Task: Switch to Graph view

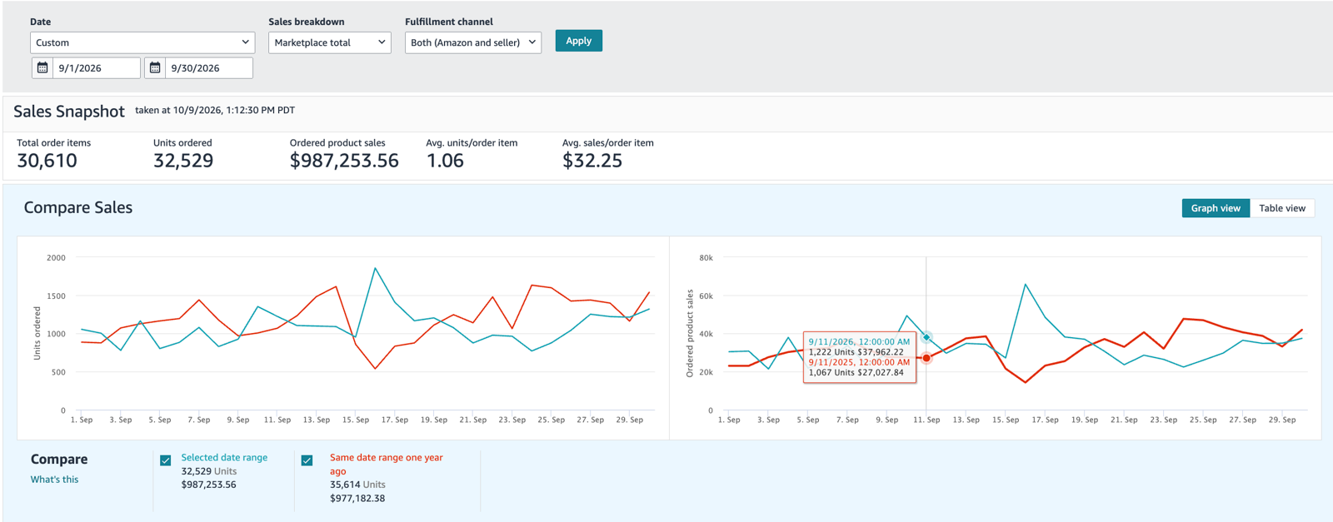Action: pos(1216,208)
